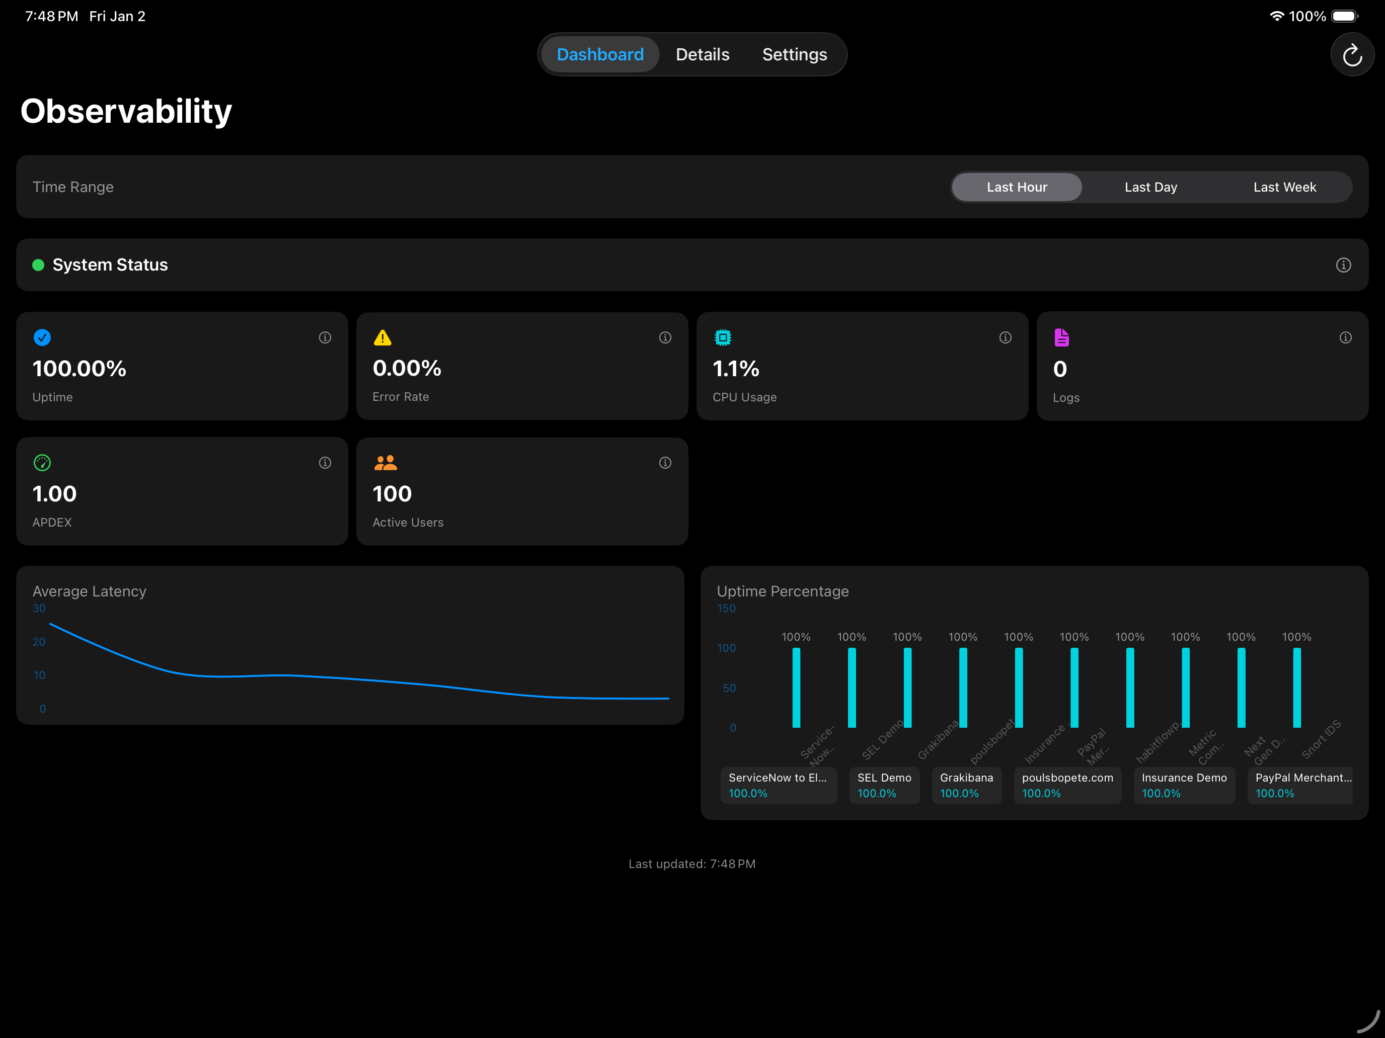Click the warning triangle icon on Error Rate card

(382, 337)
